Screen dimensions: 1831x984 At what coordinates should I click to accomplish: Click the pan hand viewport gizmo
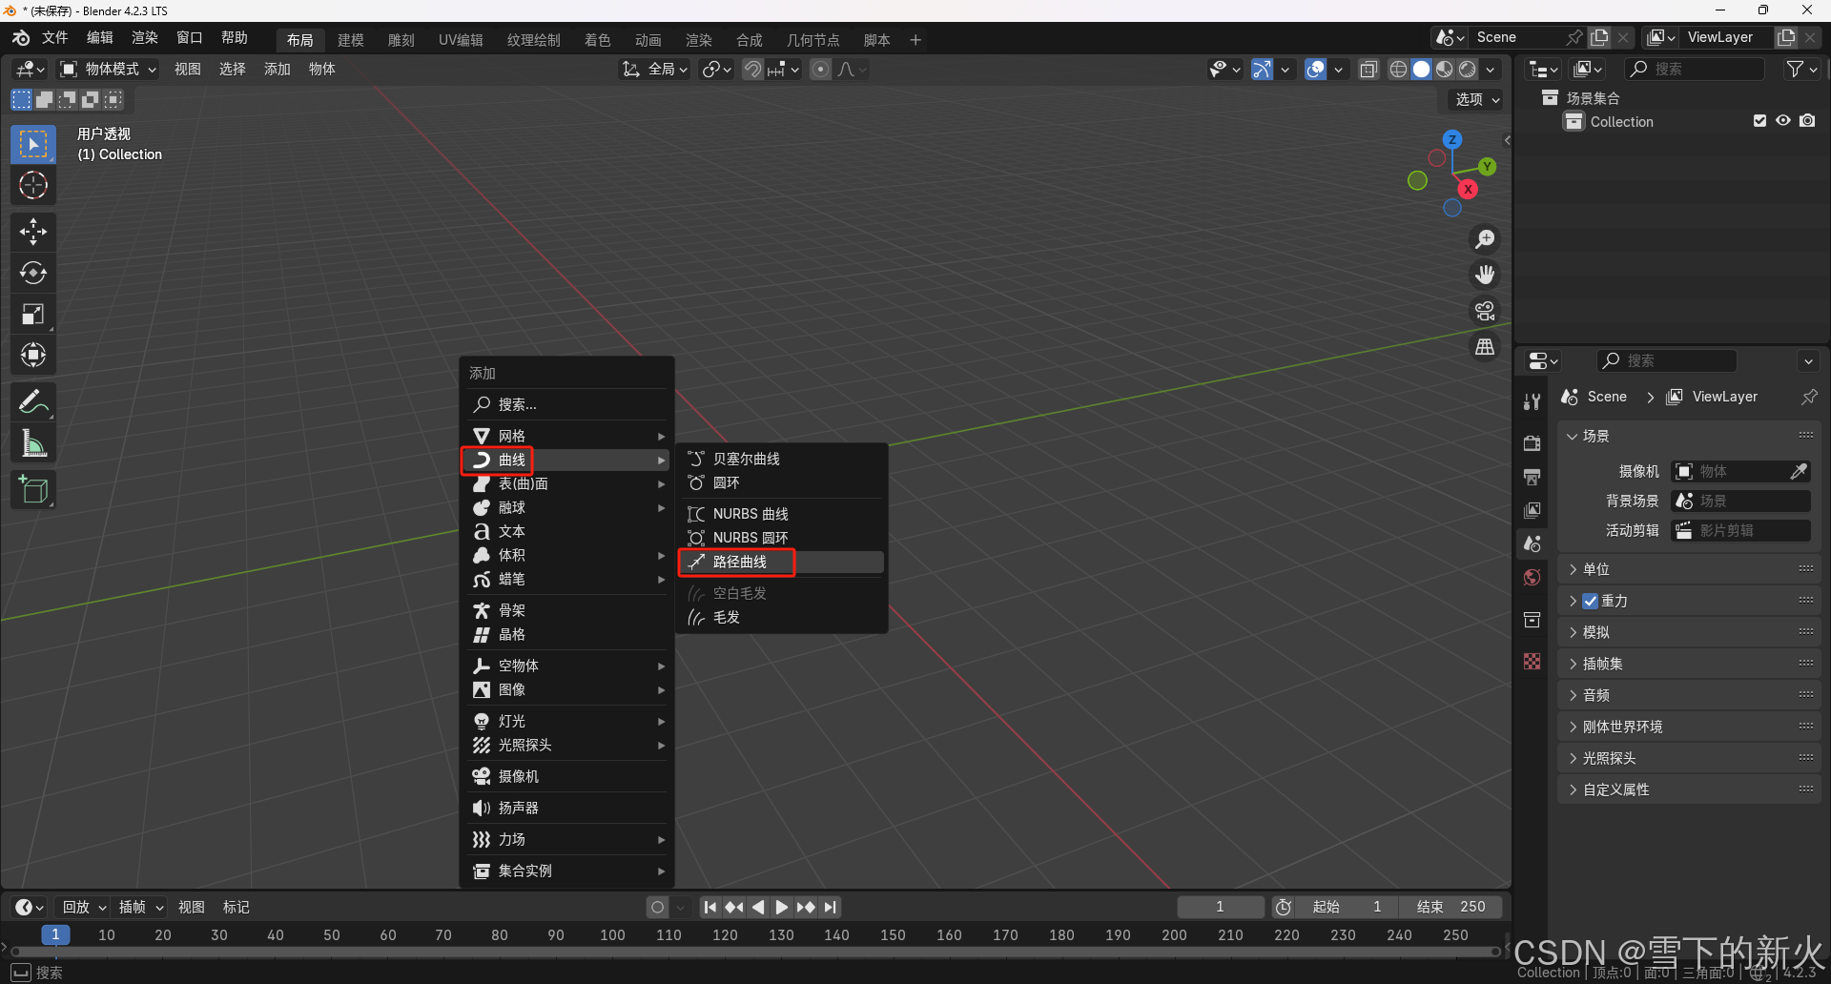point(1485,275)
